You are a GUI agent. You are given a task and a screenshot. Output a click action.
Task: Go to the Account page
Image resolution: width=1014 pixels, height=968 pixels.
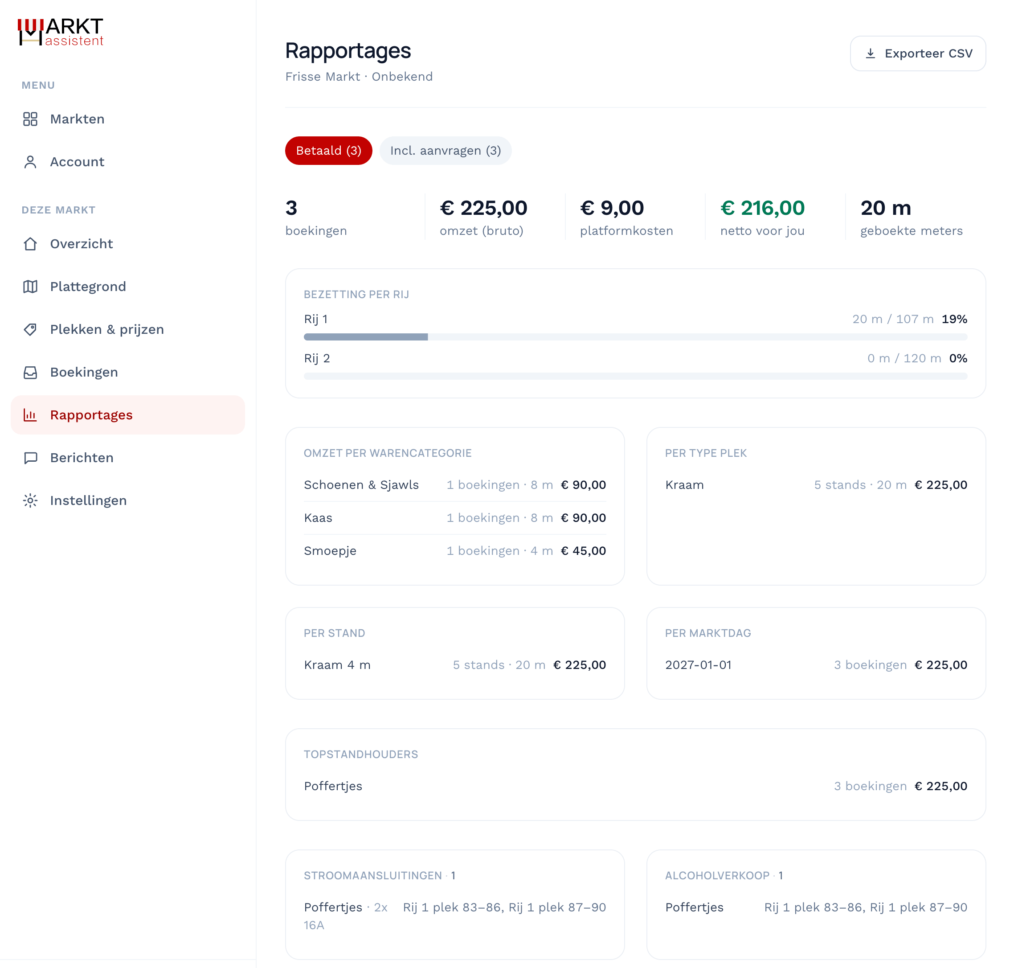(x=128, y=162)
